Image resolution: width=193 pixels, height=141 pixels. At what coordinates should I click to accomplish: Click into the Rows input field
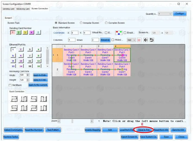[95, 40]
